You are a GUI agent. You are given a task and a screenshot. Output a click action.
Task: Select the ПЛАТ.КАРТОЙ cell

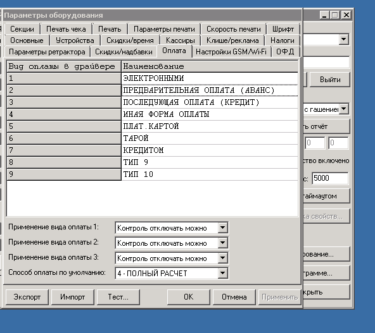[210, 126]
